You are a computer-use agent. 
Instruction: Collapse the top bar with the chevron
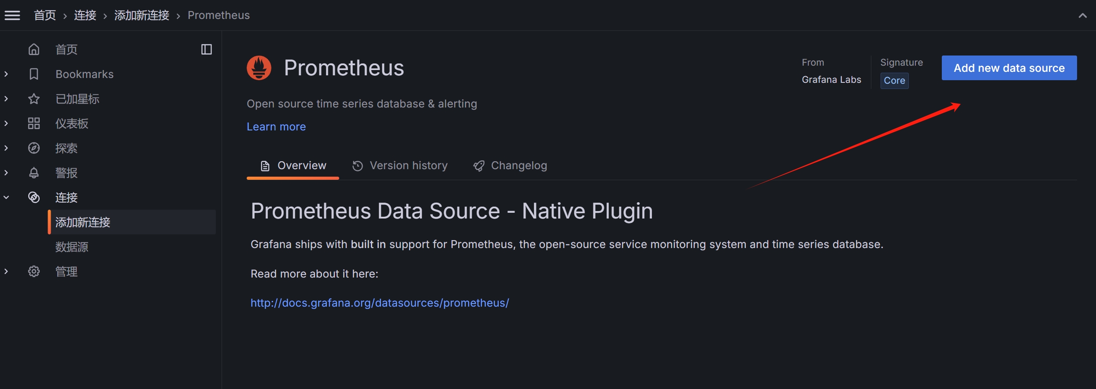tap(1083, 15)
